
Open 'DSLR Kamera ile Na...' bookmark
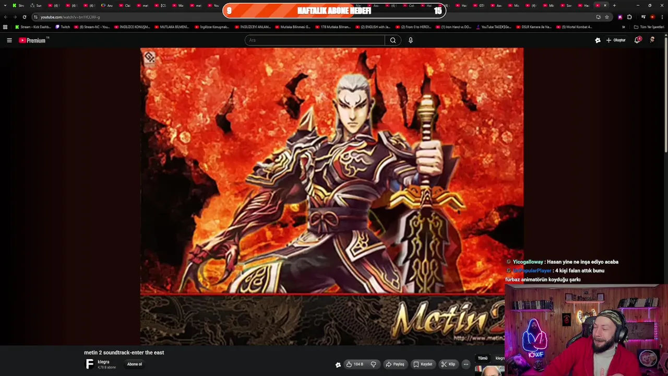pyautogui.click(x=533, y=27)
